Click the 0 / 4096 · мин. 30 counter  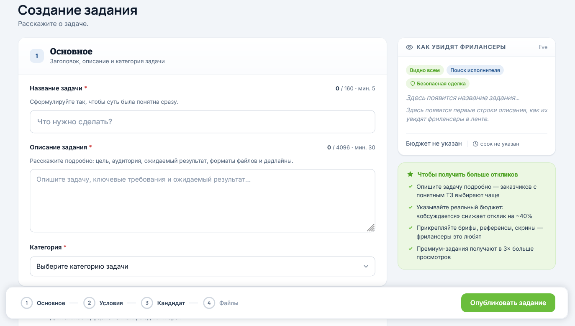click(x=351, y=148)
